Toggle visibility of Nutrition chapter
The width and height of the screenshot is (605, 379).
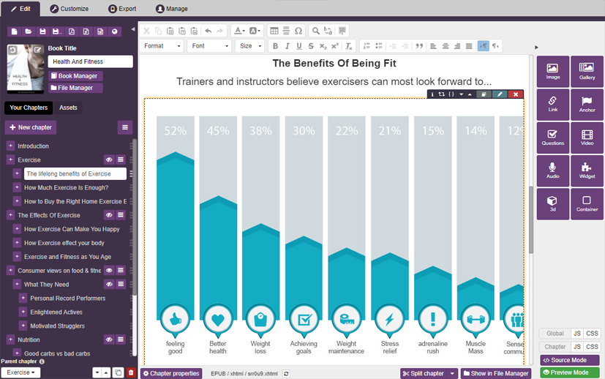click(x=109, y=339)
